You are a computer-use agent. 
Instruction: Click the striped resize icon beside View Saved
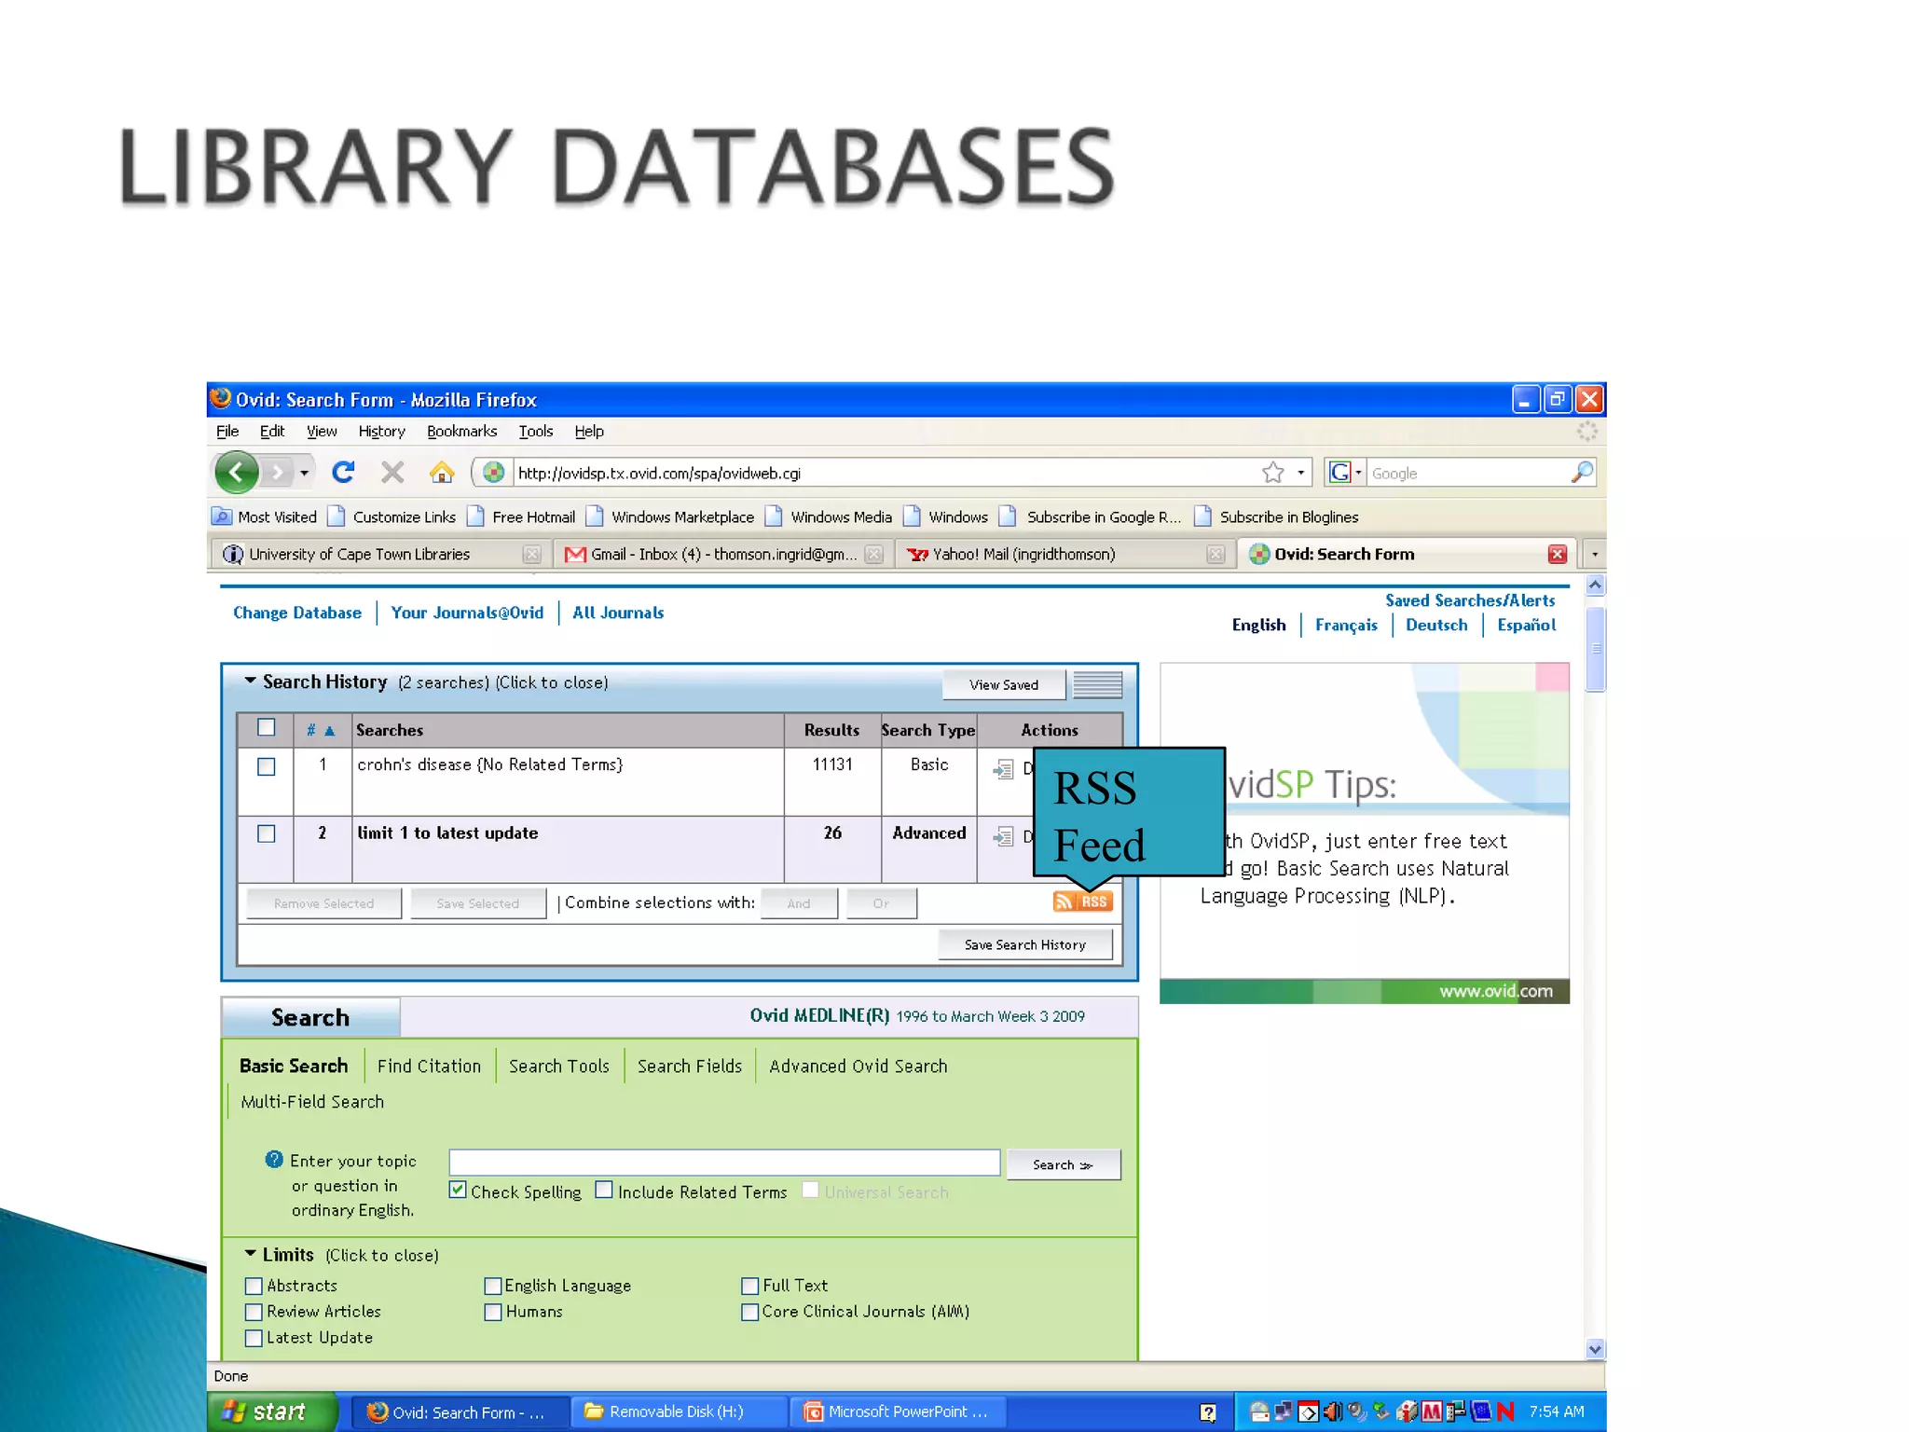point(1097,685)
